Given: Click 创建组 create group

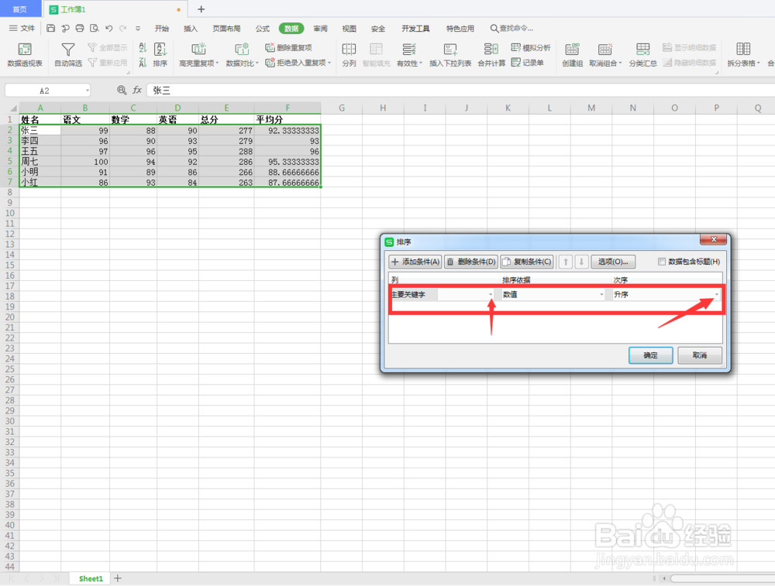Looking at the screenshot, I should (x=573, y=55).
